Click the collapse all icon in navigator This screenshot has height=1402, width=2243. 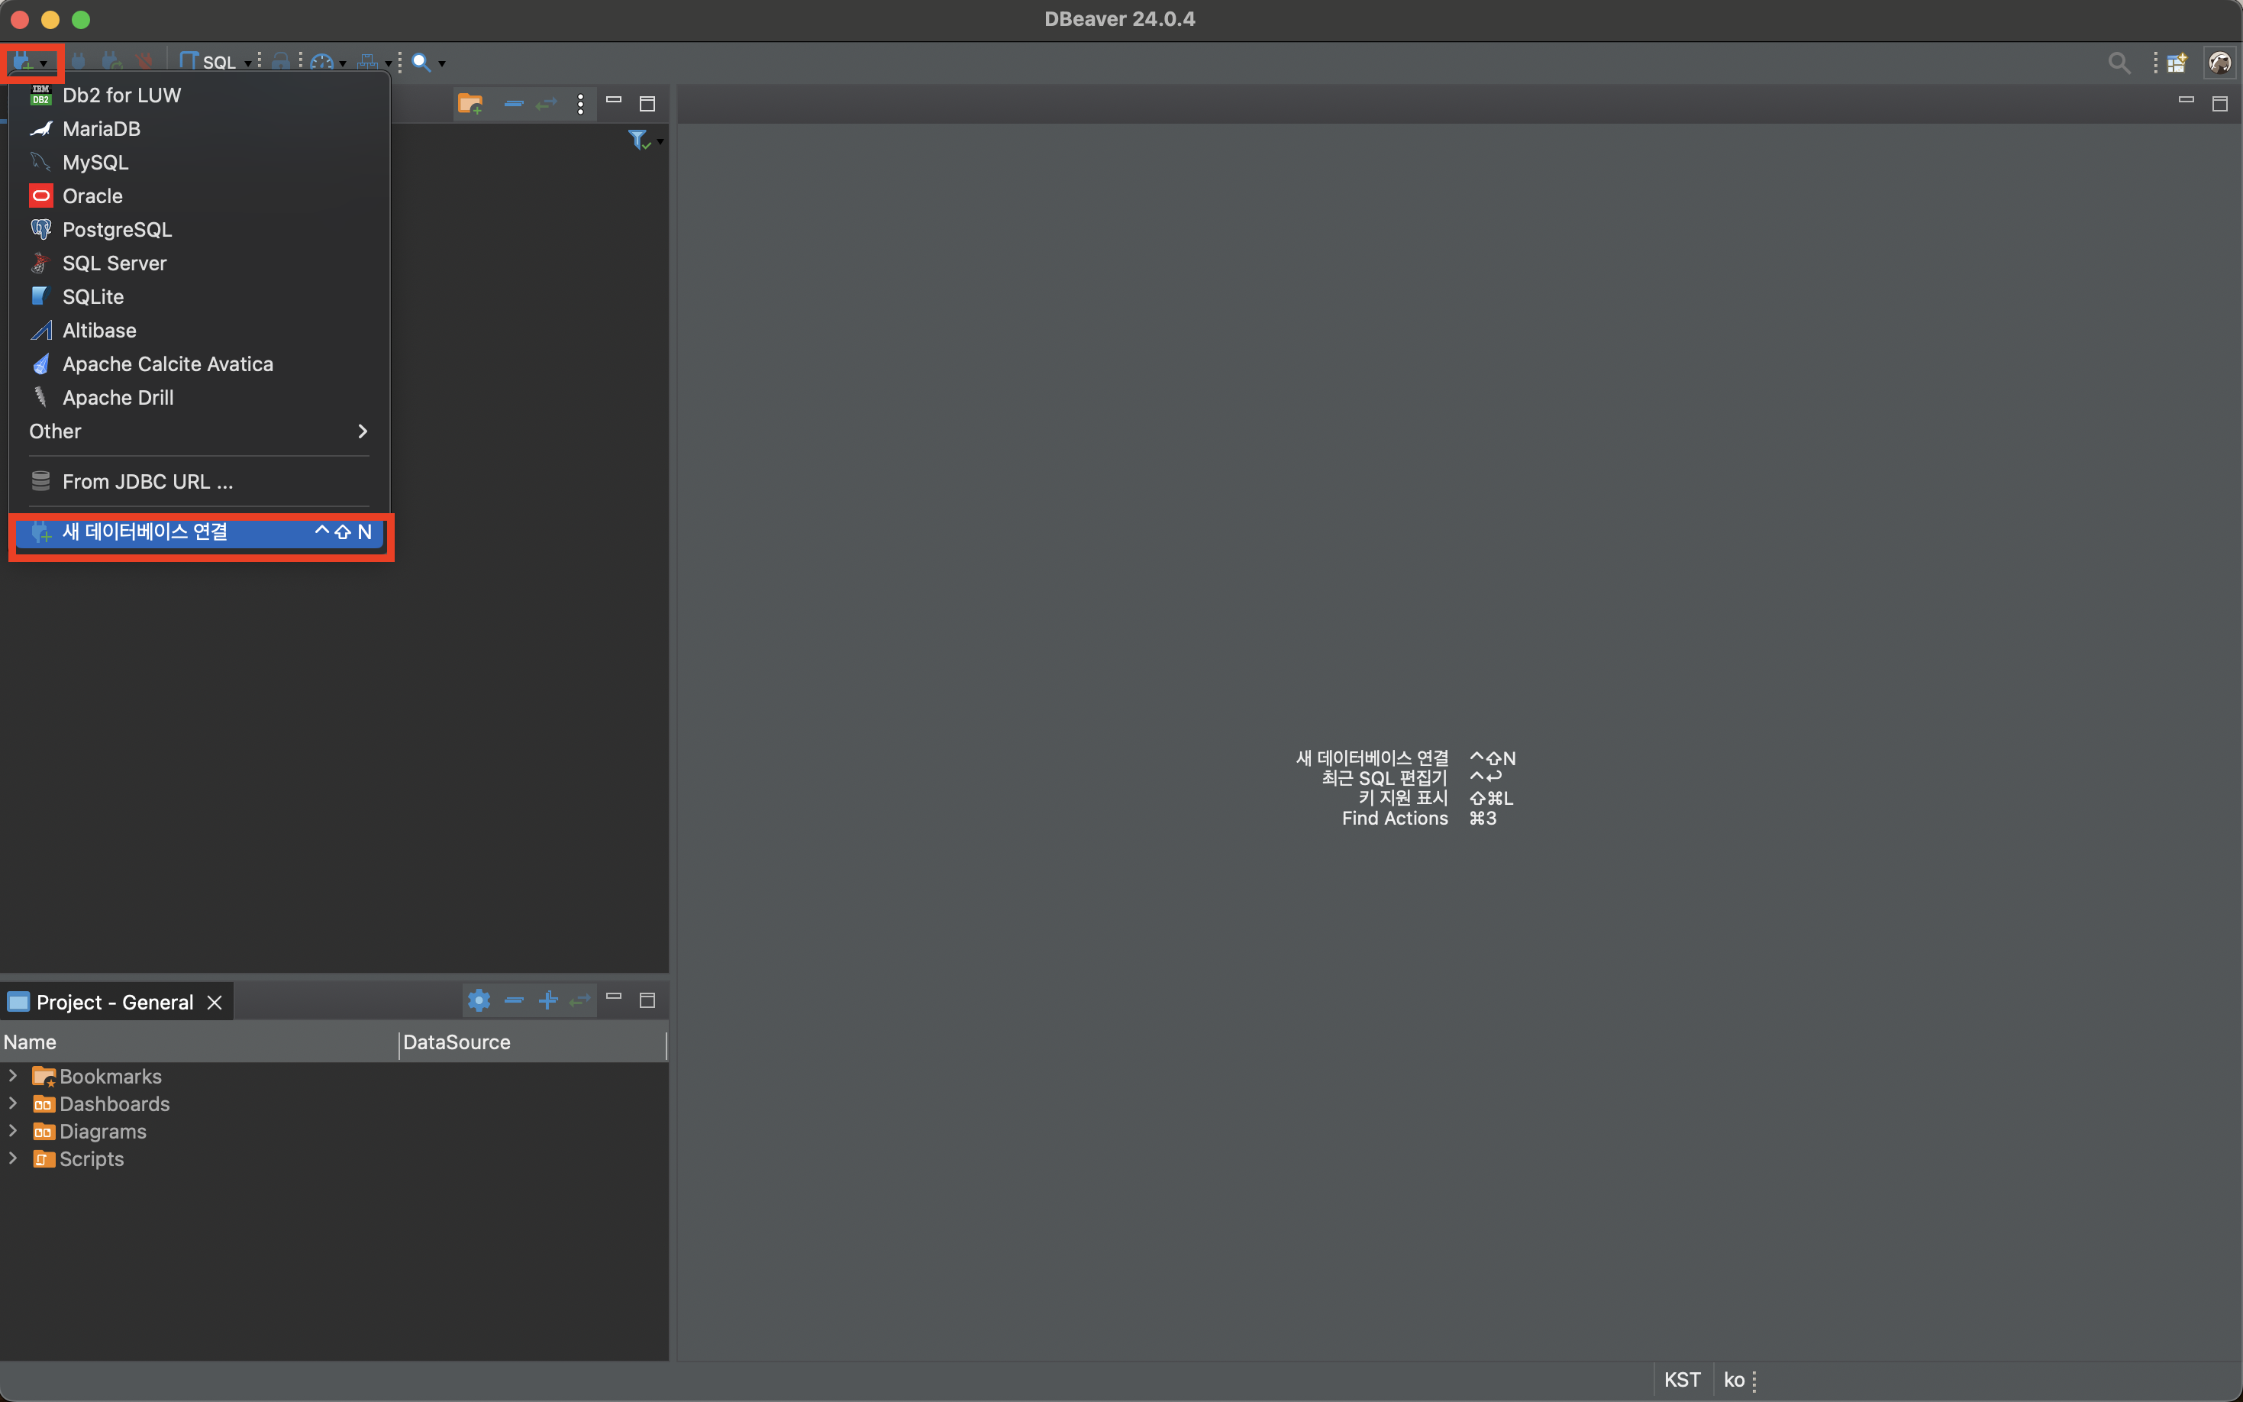point(514,103)
